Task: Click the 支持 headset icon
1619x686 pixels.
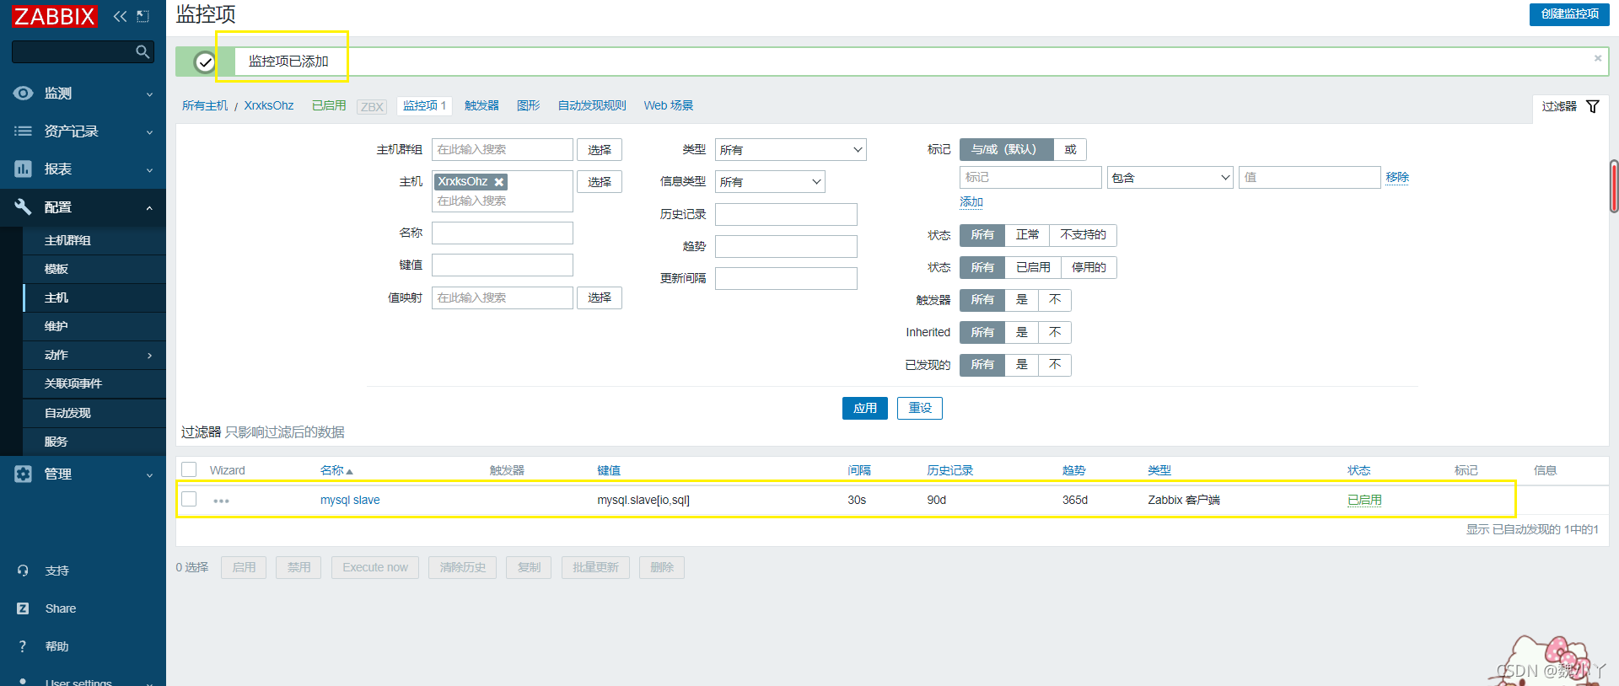Action: pos(24,571)
